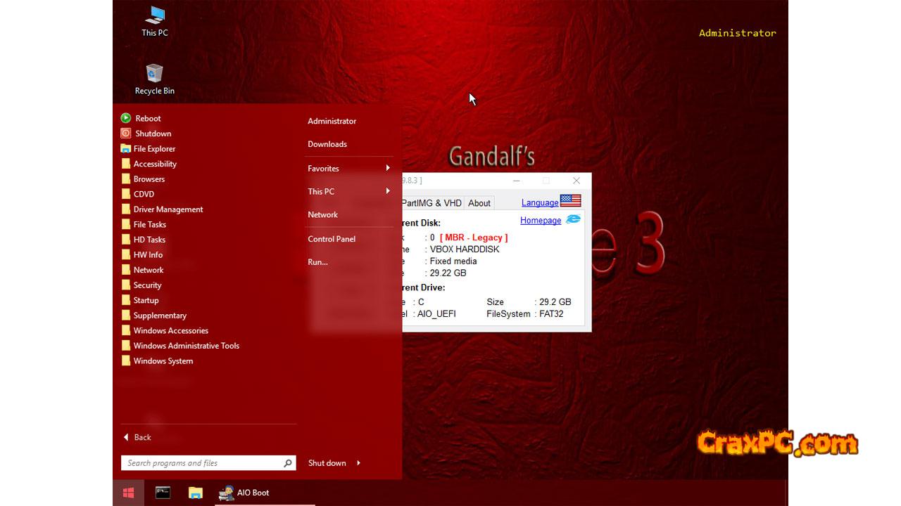This screenshot has height=506, width=901.
Task: Open the Network folder icon in programs list
Action: pos(125,270)
